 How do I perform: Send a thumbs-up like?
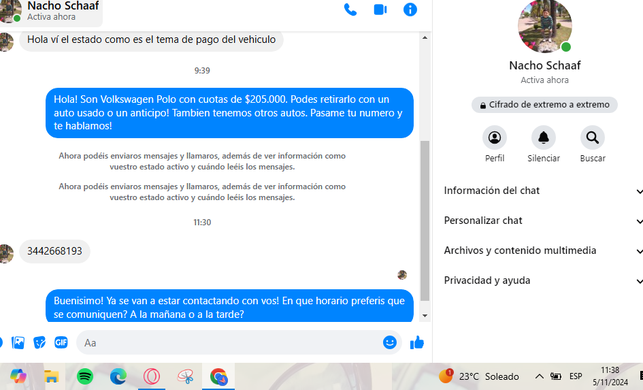coord(417,342)
